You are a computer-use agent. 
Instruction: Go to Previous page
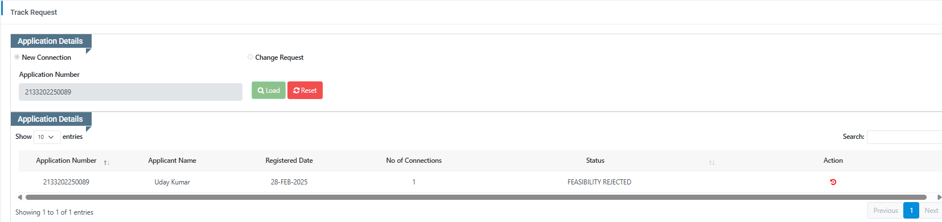click(886, 211)
